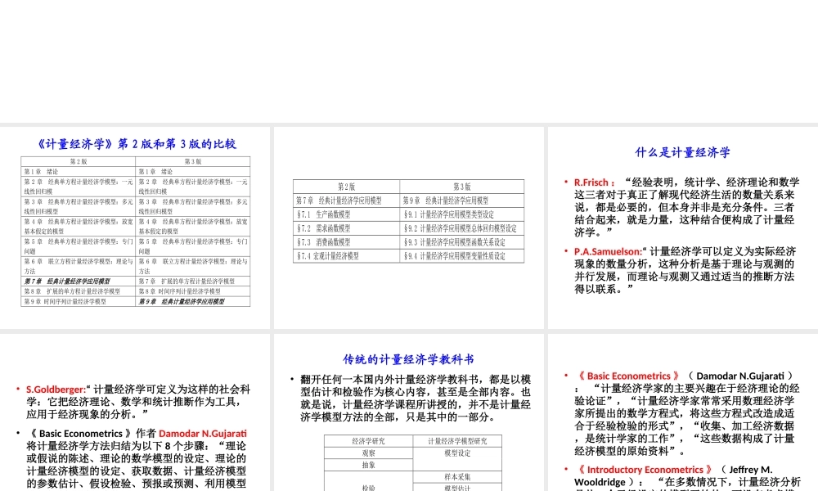Click the red R.Frisch label

pos(586,182)
